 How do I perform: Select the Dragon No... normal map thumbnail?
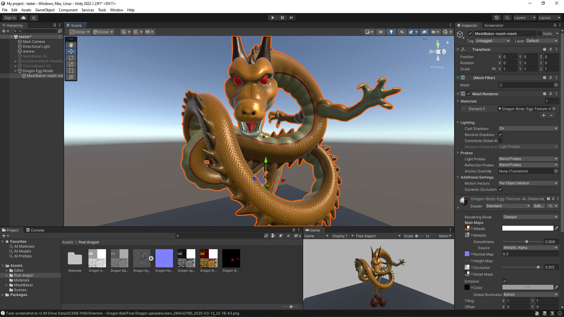[x=164, y=258]
